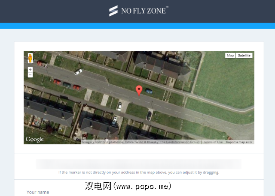Select the Street View pegman icon

[x=31, y=58]
